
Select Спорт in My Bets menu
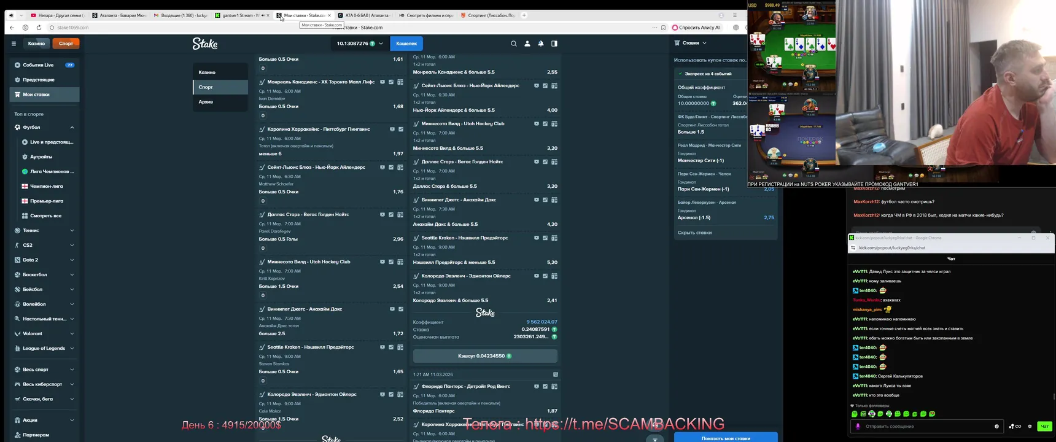coord(220,87)
